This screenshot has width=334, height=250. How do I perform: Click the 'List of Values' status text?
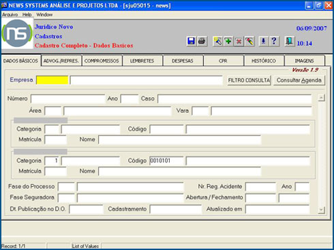click(85, 246)
